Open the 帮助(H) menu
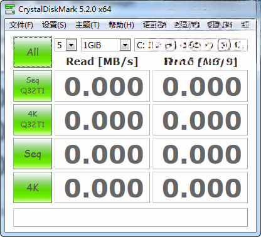Screen dimensions: 261x237 121,25
